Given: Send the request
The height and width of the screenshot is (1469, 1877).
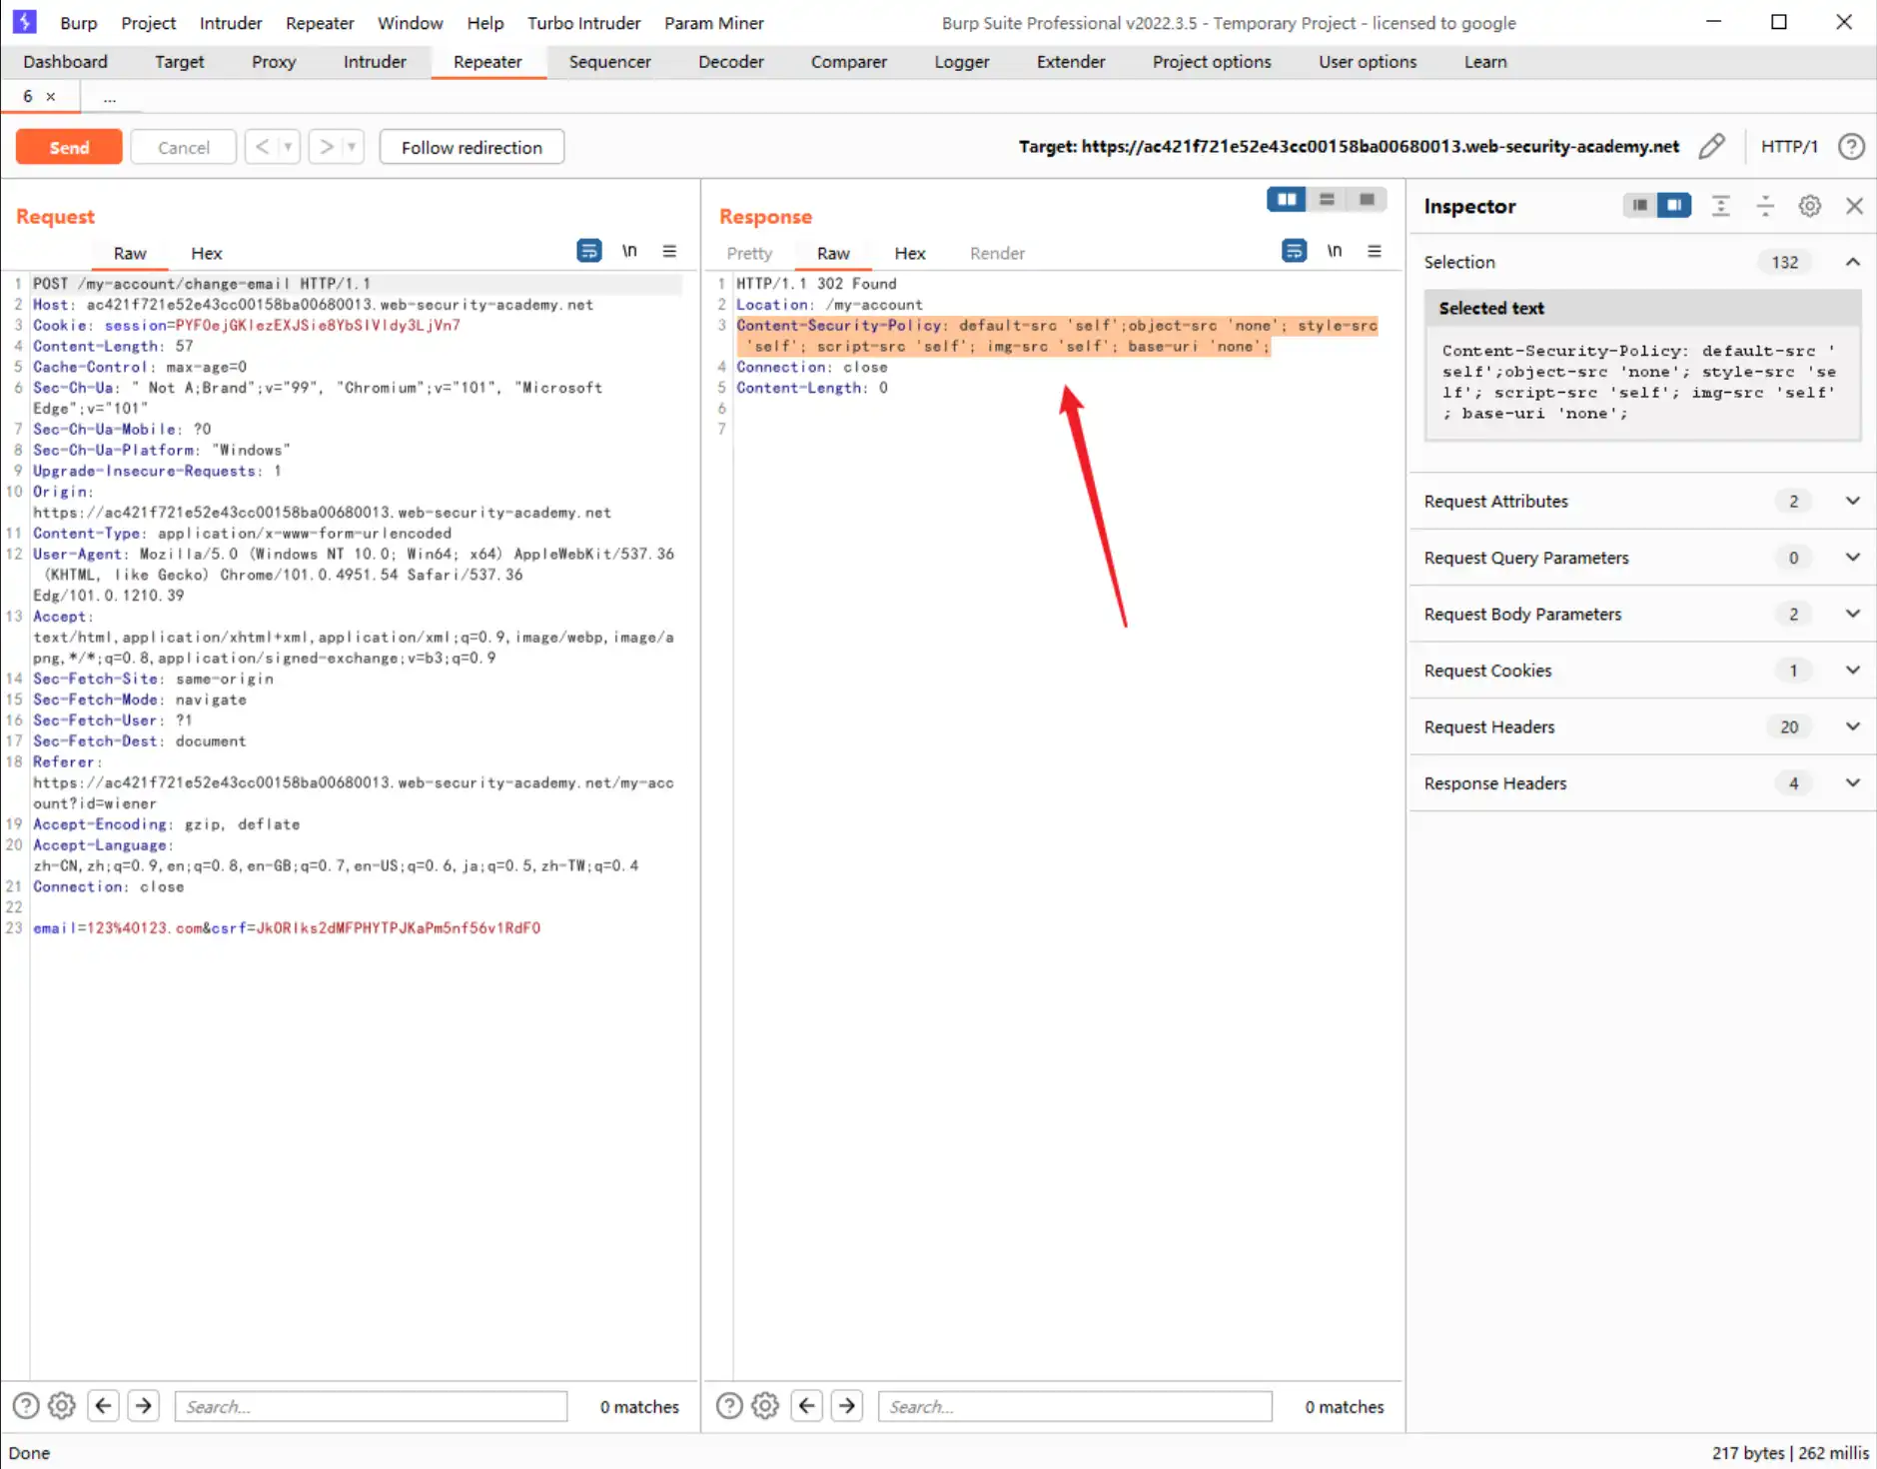Looking at the screenshot, I should [69, 147].
